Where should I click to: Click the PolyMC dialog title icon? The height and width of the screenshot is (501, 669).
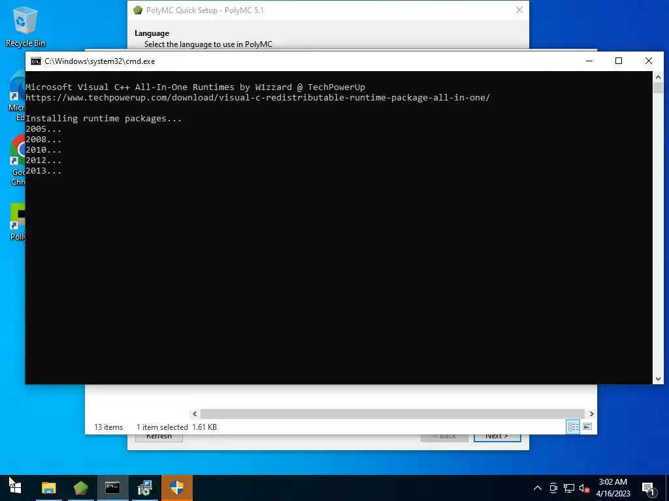click(x=137, y=10)
